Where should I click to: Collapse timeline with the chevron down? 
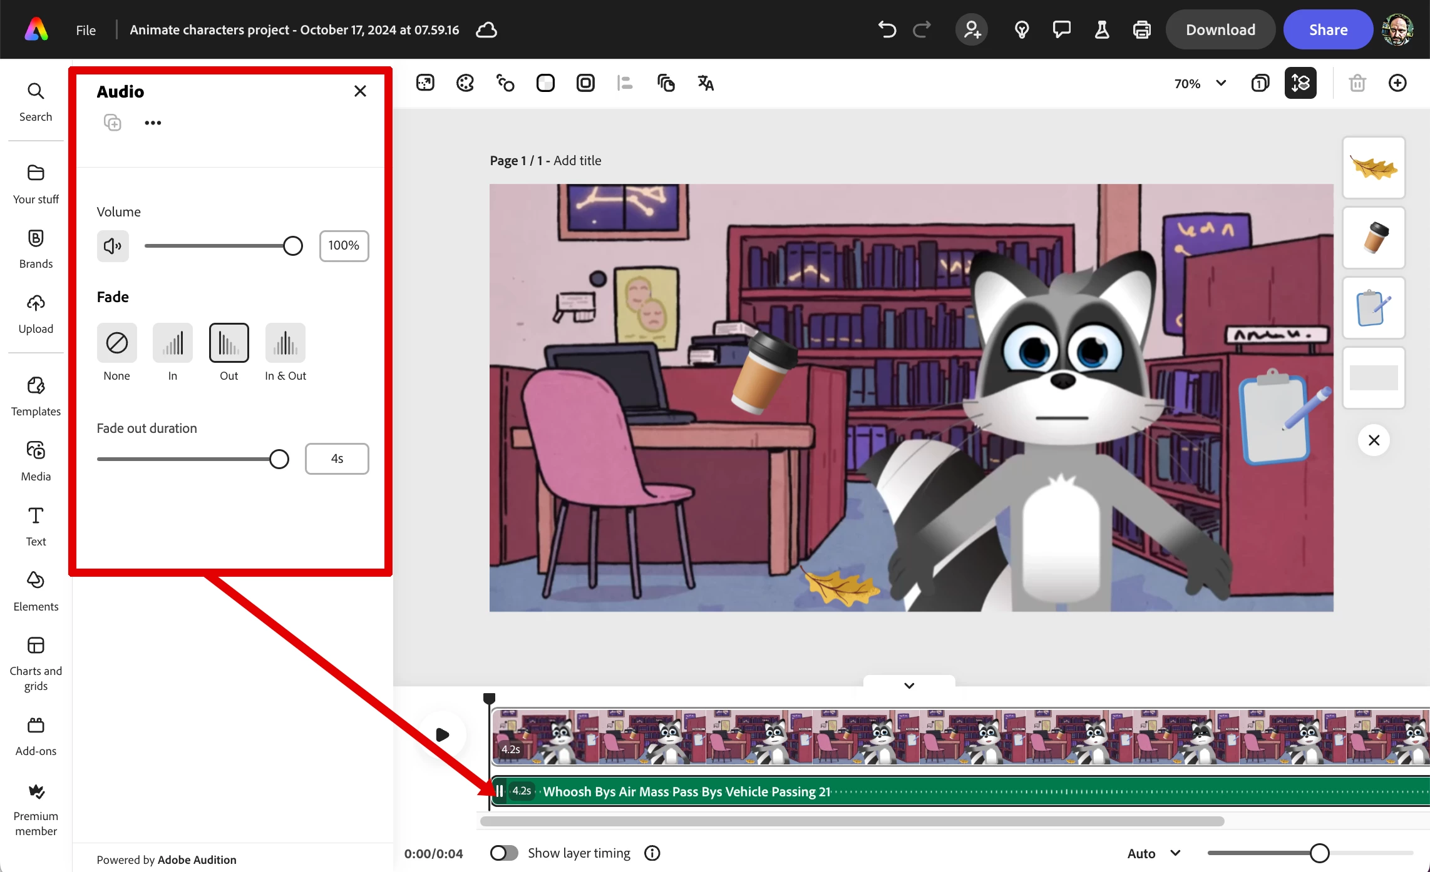coord(909,686)
